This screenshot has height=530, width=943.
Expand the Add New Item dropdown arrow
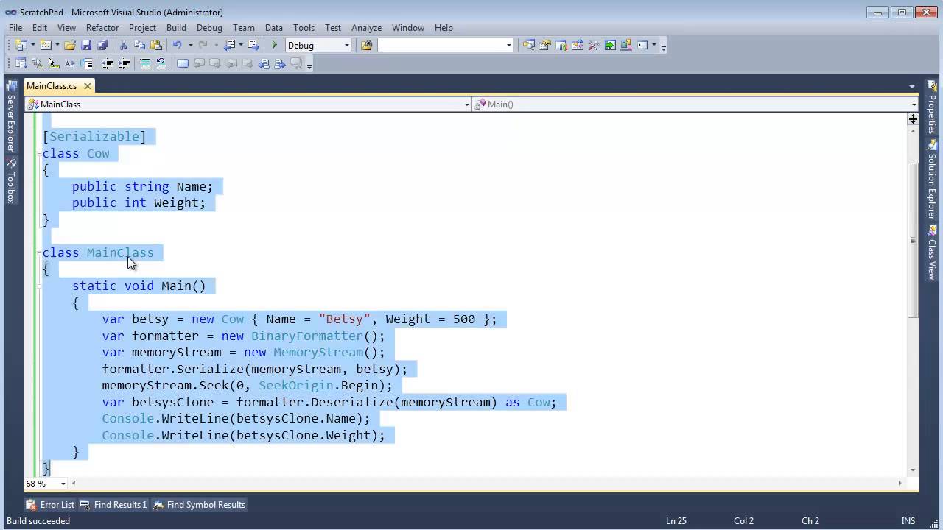click(x=57, y=46)
